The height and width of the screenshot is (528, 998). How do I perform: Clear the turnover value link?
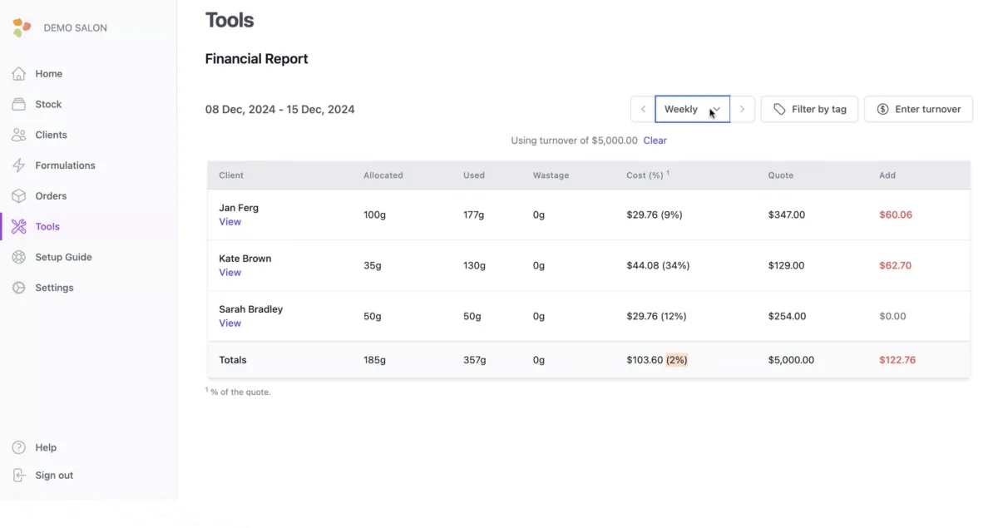(655, 141)
